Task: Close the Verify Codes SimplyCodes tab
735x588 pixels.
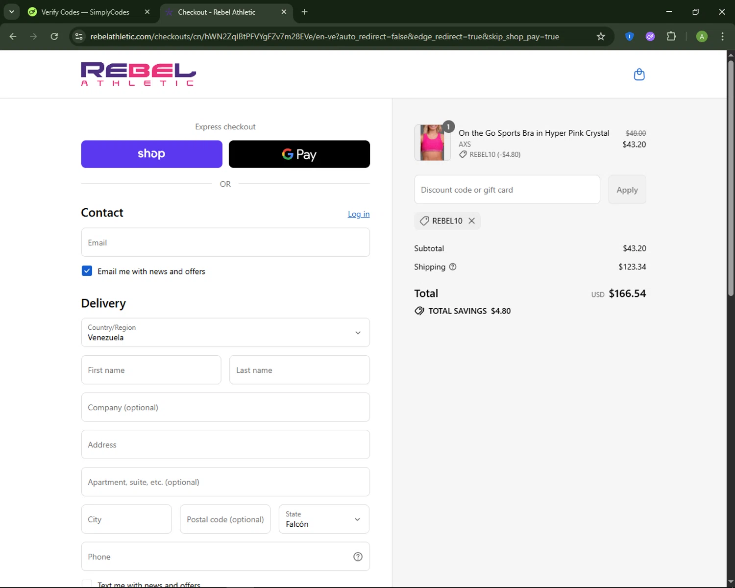Action: click(x=147, y=12)
